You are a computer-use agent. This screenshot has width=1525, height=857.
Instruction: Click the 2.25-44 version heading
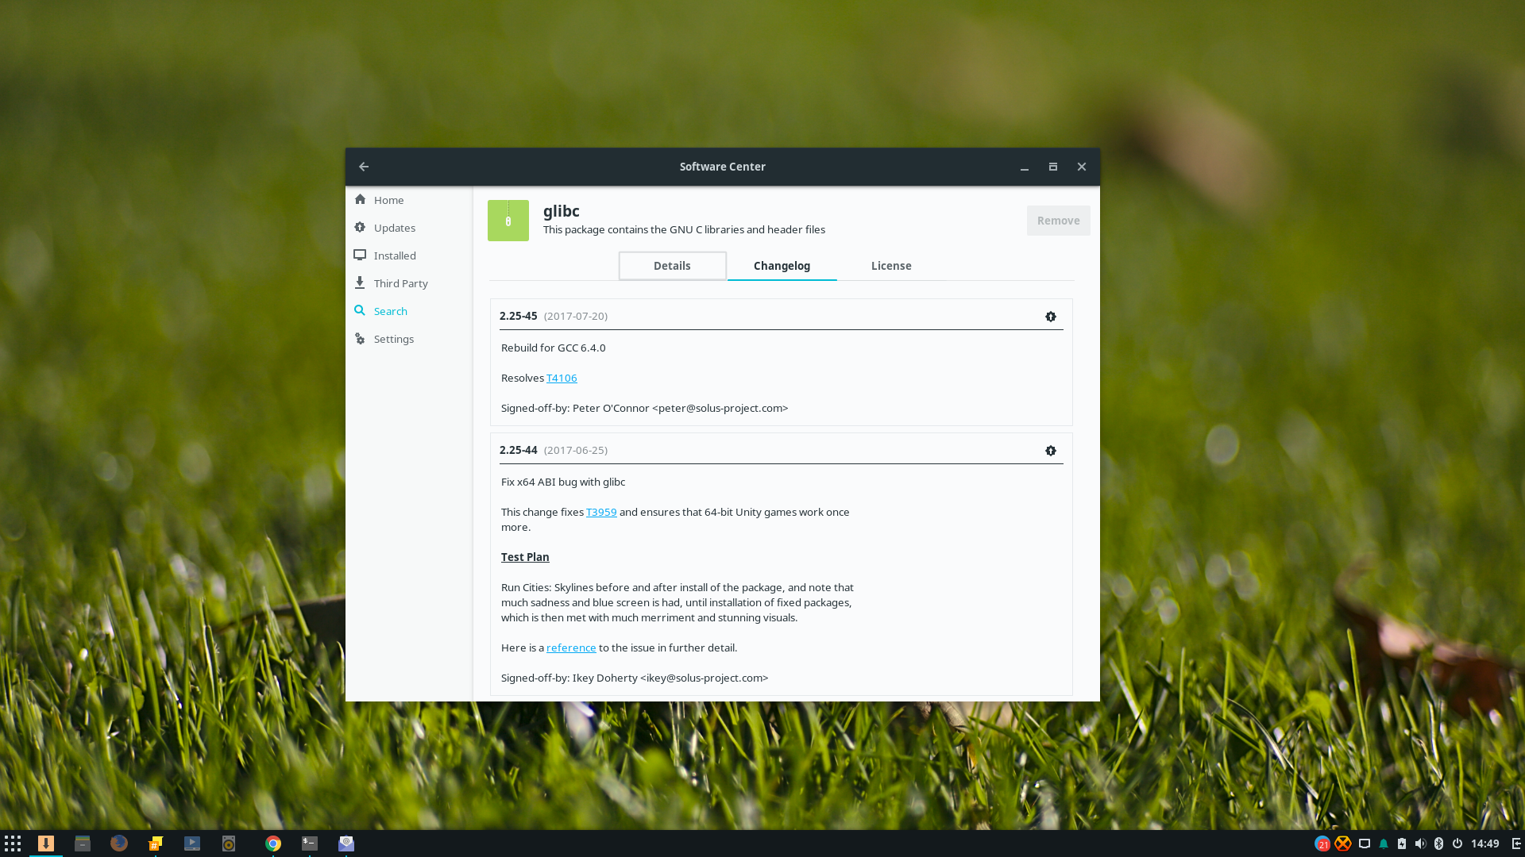(x=519, y=450)
